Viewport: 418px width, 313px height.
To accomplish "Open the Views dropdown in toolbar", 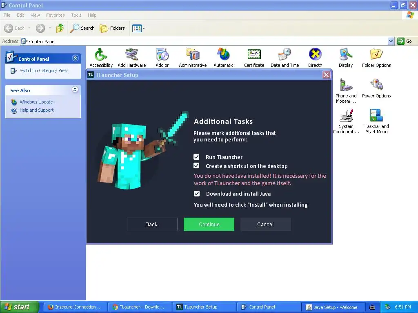I will pyautogui.click(x=139, y=28).
